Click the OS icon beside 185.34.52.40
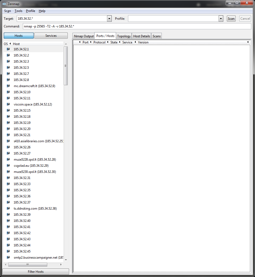 click(x=8, y=221)
